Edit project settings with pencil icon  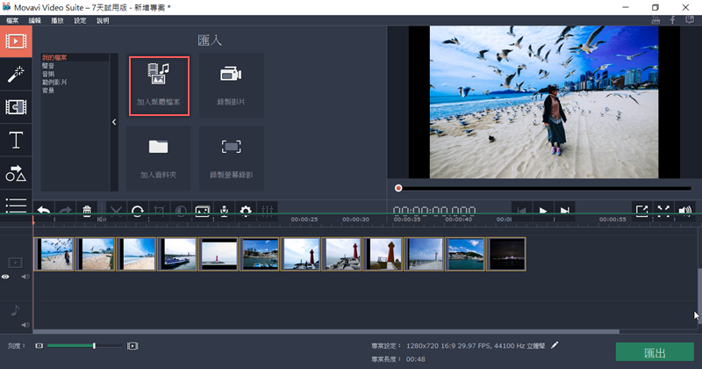point(555,346)
